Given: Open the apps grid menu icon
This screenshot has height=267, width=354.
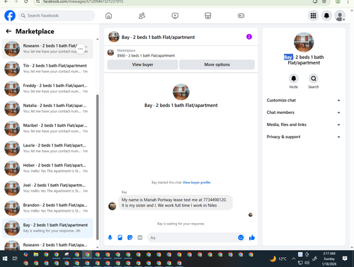Looking at the screenshot, I should pyautogui.click(x=313, y=16).
